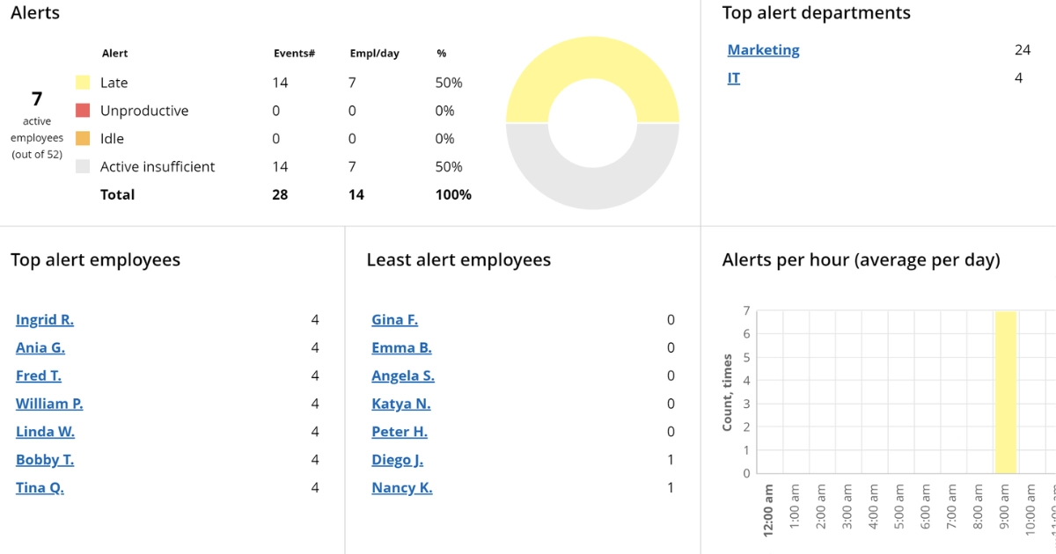Open Nancy K.'s alert details
This screenshot has height=554, width=1056.
[402, 487]
